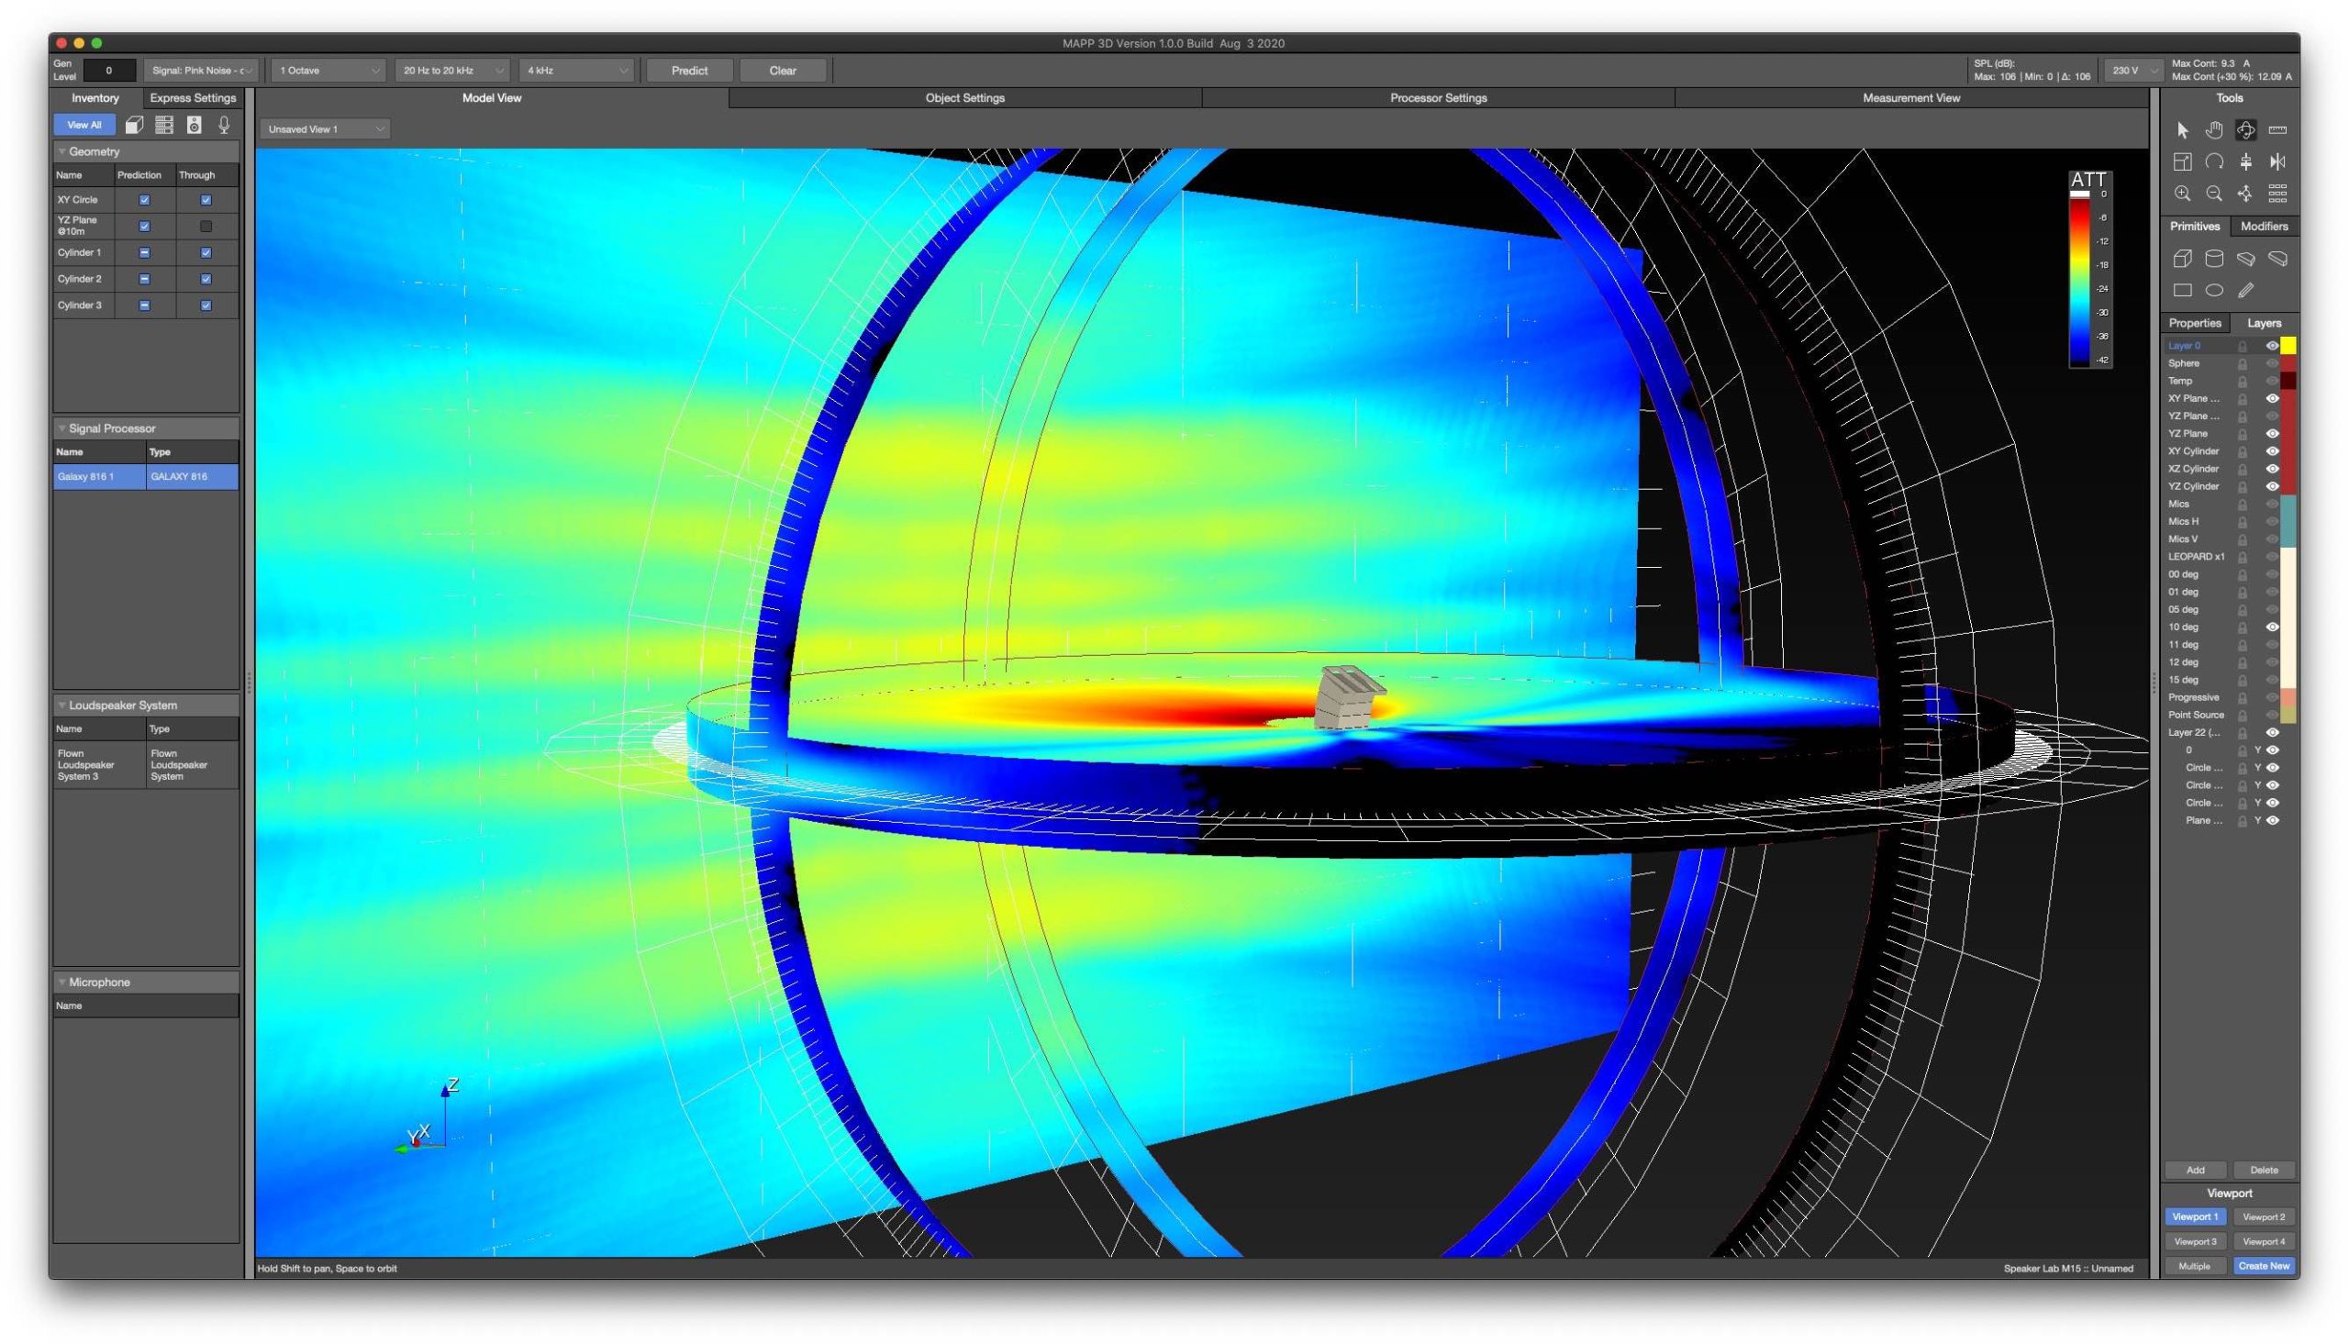The height and width of the screenshot is (1344, 2349).
Task: Toggle Prediction checkbox for Cylinder 1
Action: pyautogui.click(x=144, y=253)
